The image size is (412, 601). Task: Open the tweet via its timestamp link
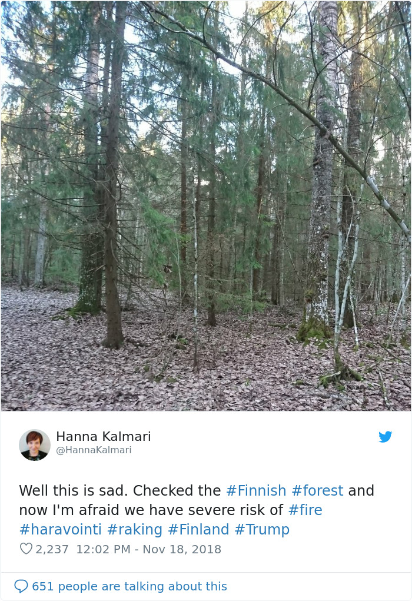[148, 549]
